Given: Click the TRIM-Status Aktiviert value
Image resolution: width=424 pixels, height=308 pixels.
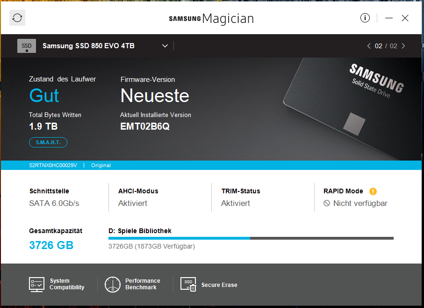Looking at the screenshot, I should coord(236,203).
